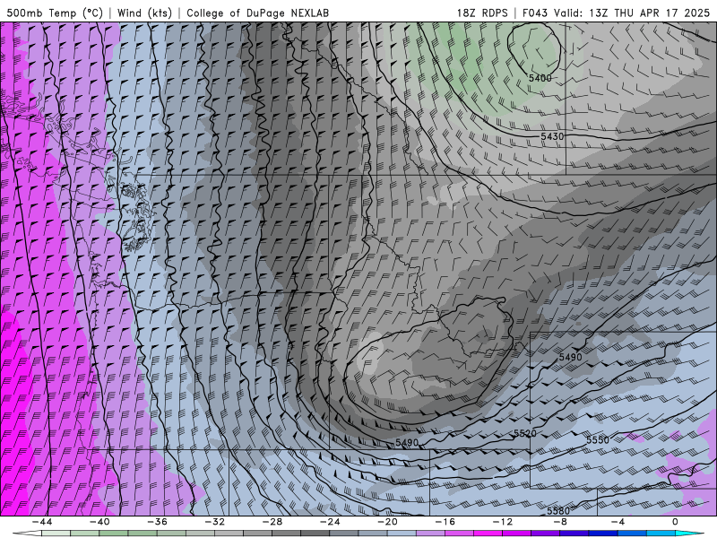Click the '18Z RDPS' model run text
The width and height of the screenshot is (717, 538).
click(x=482, y=13)
